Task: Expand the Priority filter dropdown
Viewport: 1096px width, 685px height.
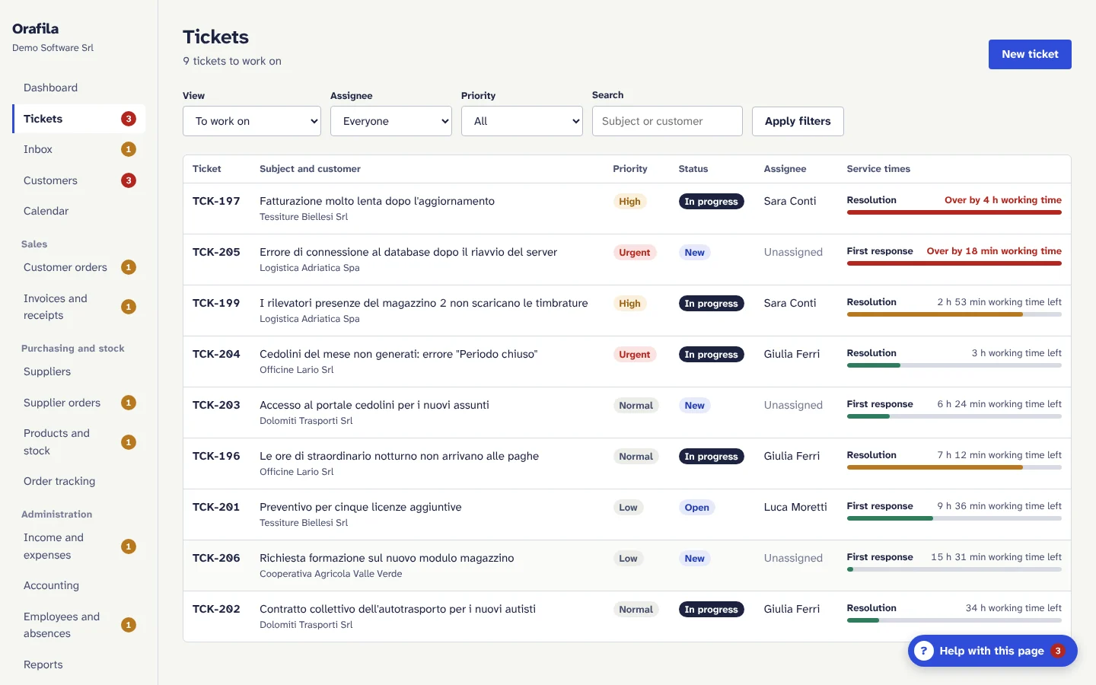Action: click(522, 121)
